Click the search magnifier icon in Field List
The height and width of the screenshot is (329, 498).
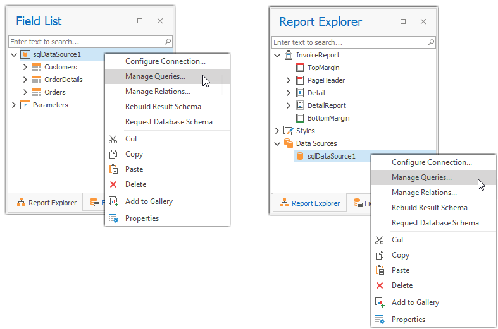pos(168,41)
